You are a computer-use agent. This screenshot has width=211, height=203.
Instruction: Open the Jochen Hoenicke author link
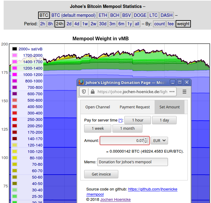(x=115, y=200)
